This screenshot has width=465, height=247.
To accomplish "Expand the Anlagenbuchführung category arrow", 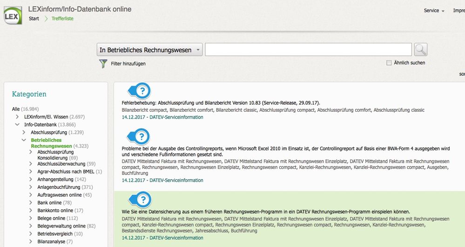I will click(x=31, y=187).
